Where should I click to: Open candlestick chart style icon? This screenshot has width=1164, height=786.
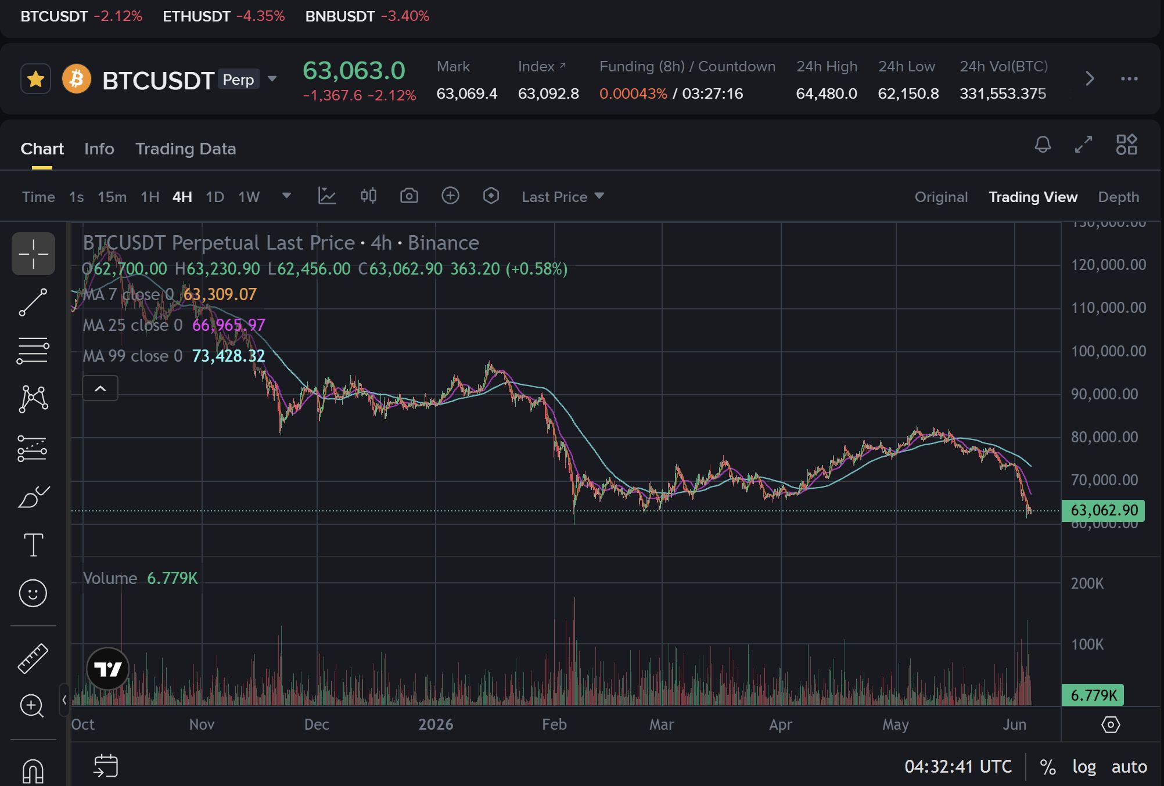point(368,196)
